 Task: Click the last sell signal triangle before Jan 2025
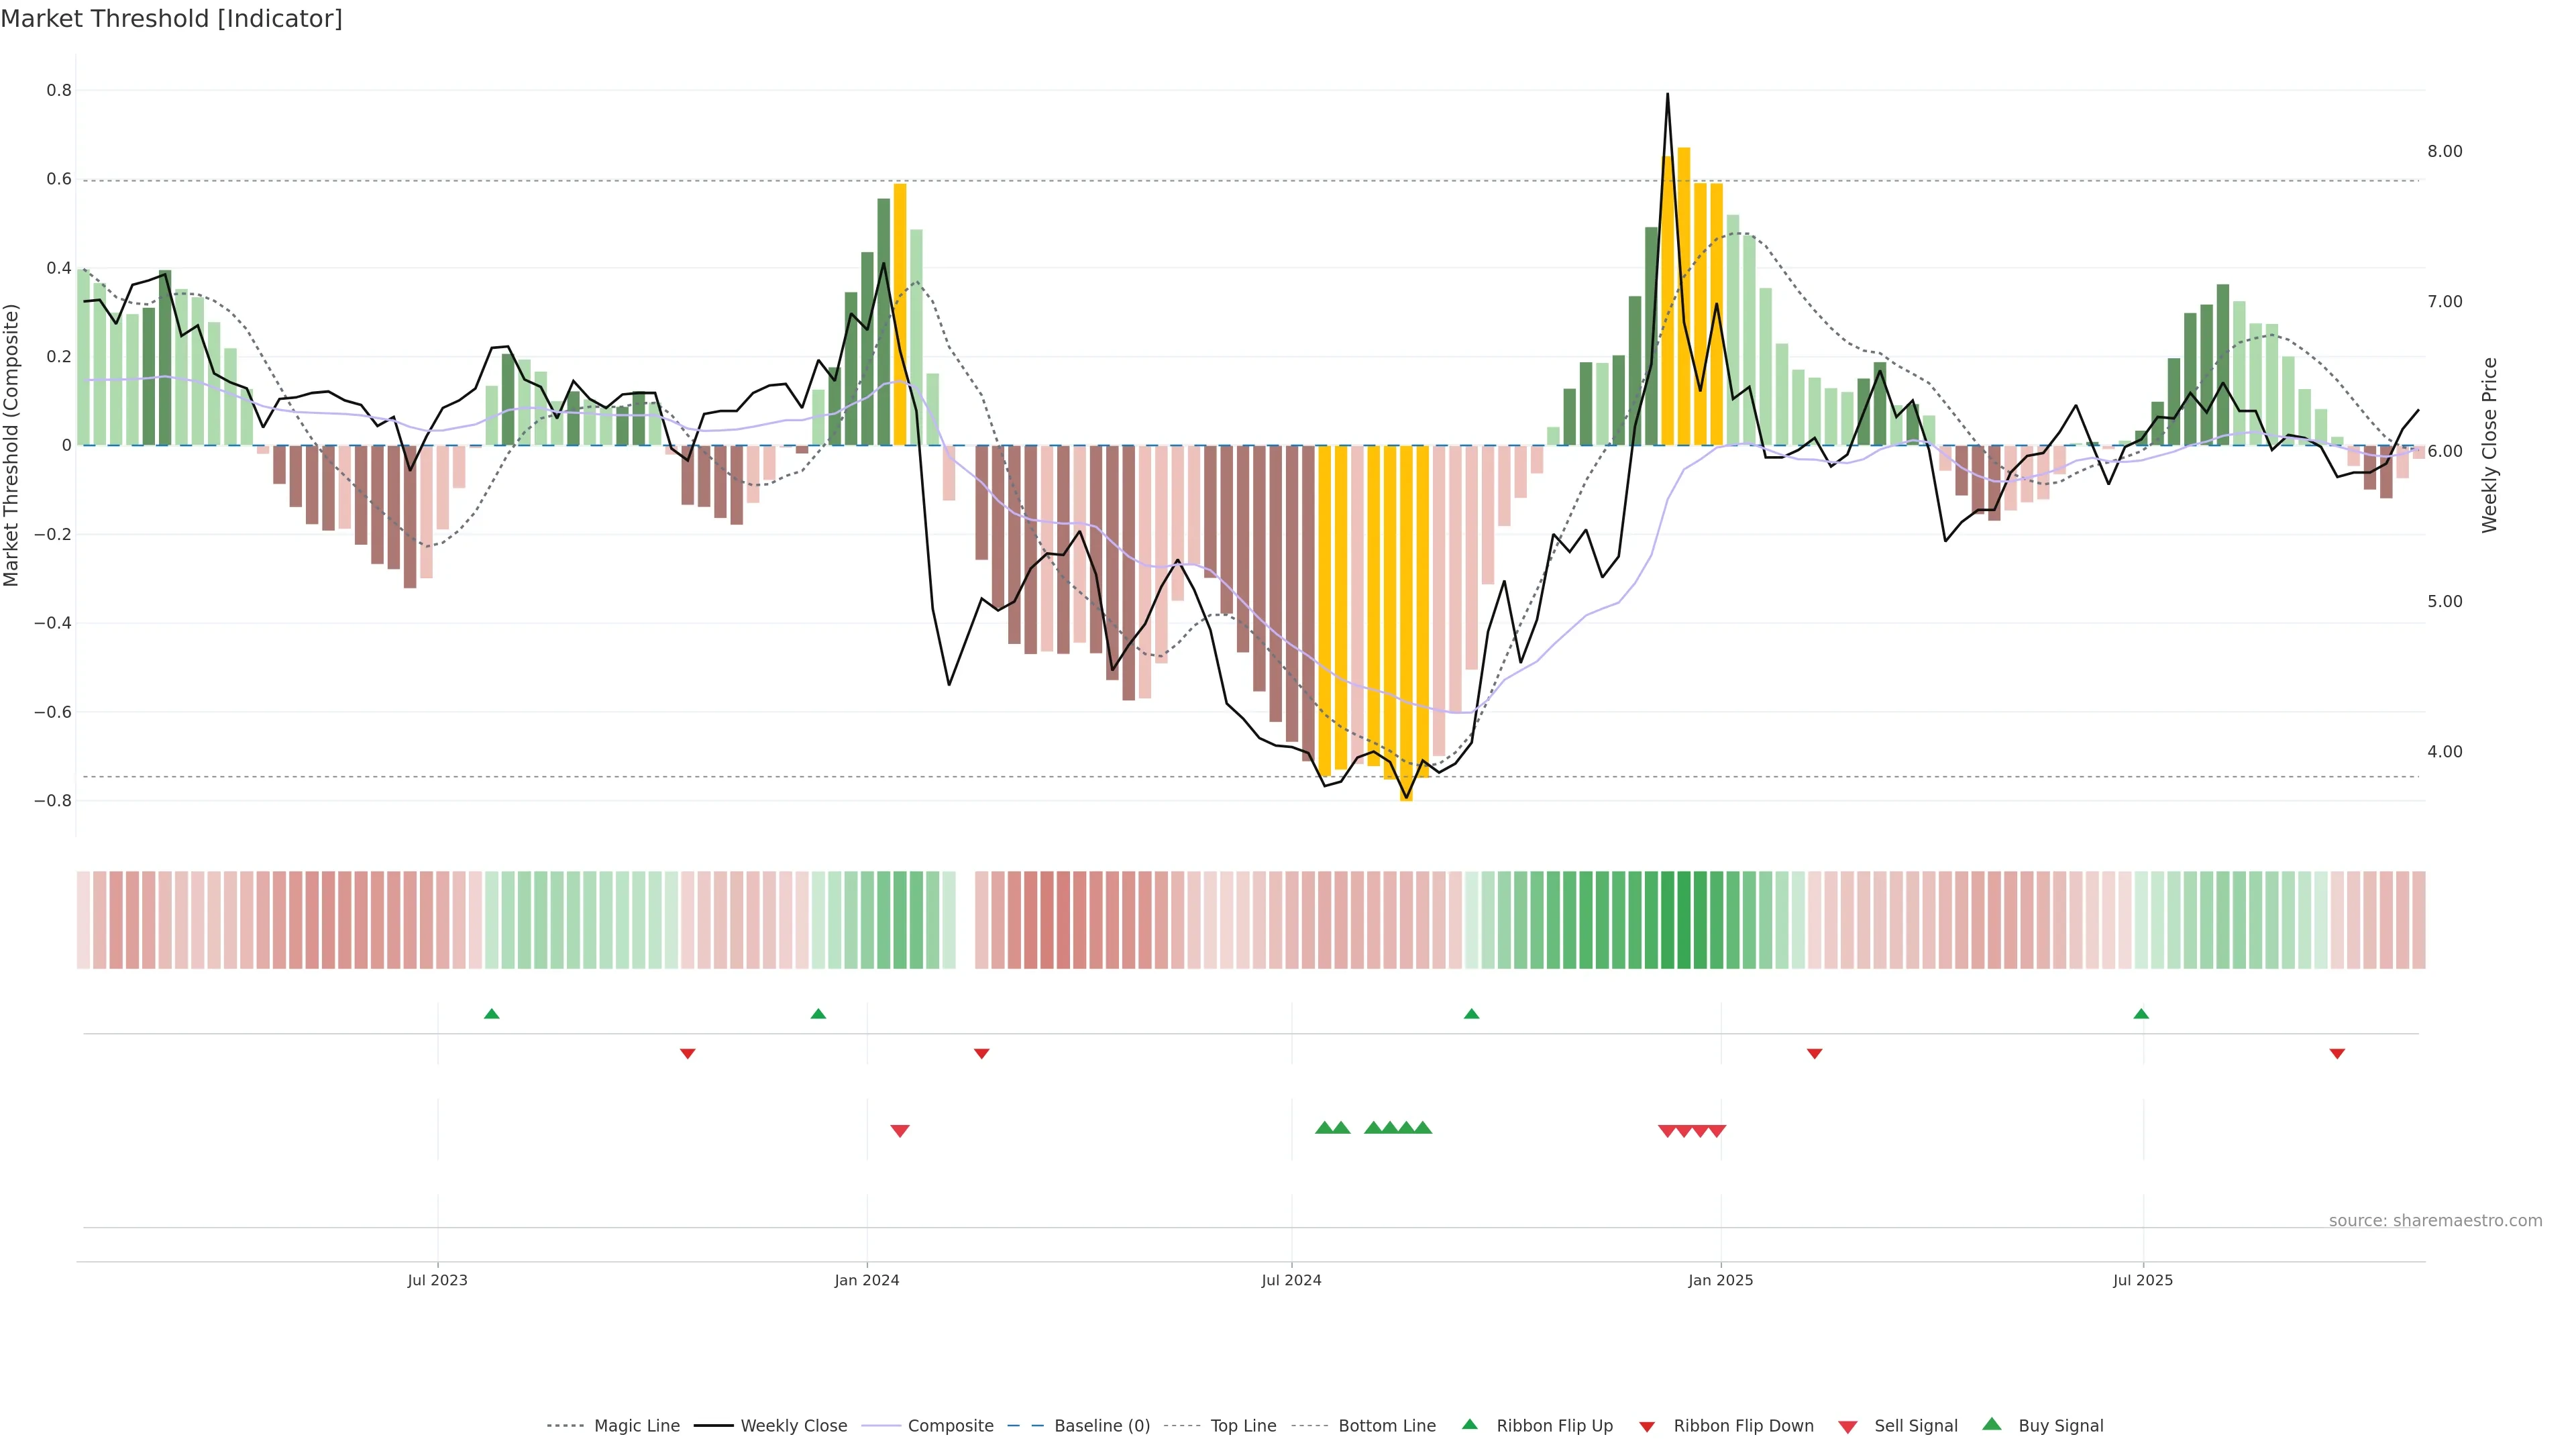pos(1717,1131)
